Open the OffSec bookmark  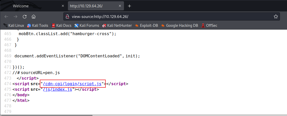pyautogui.click(x=209, y=26)
